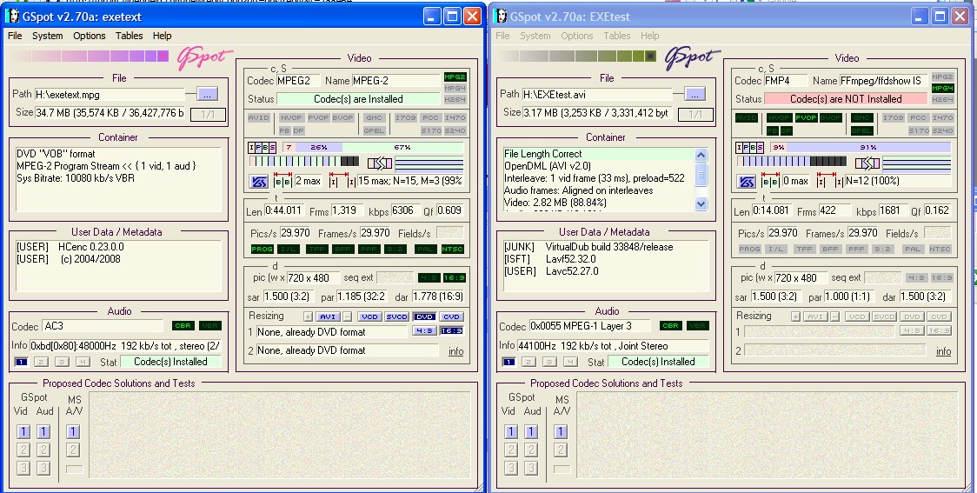This screenshot has height=493, width=977.
Task: Click GSpot Aud test 1 in exetext
Action: pos(43,431)
